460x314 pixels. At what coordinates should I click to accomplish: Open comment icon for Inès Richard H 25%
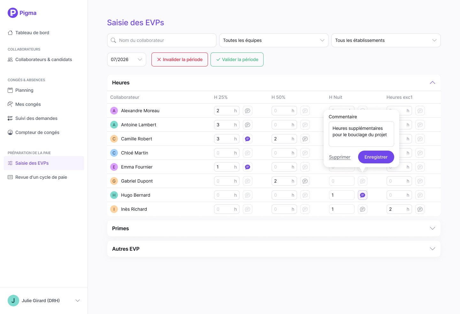pos(248,209)
